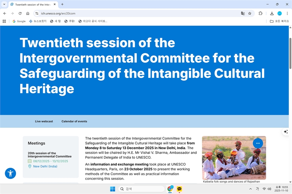This screenshot has width=292, height=194.
Task: Reload the UNESCO page
Action: (x=20, y=13)
